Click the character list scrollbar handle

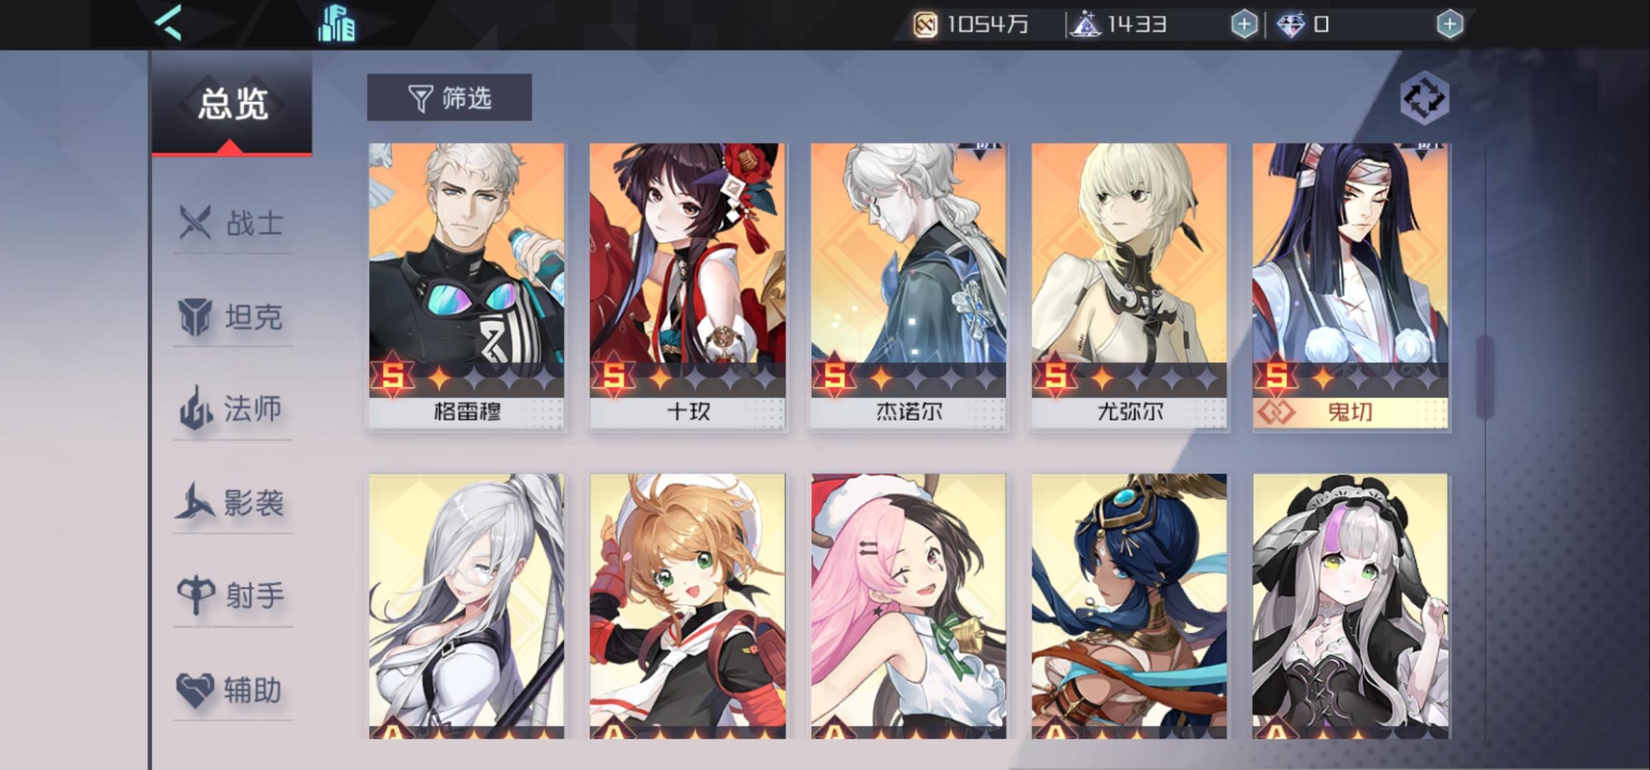(x=1485, y=376)
